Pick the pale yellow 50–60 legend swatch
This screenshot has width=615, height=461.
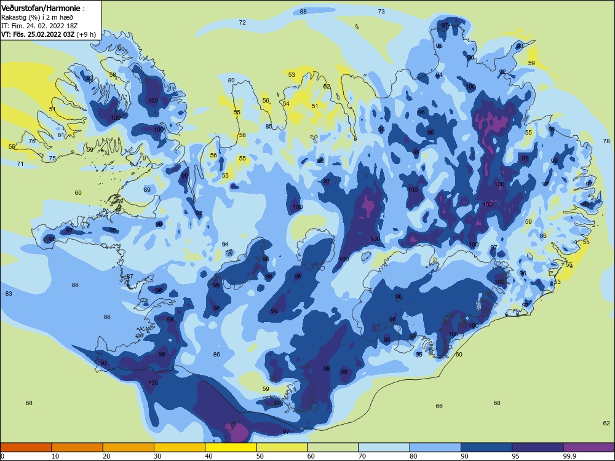(282, 447)
